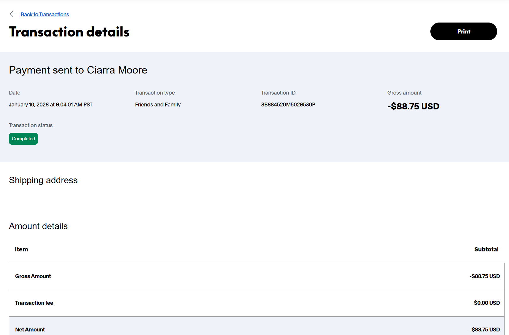509x335 pixels.
Task: Click the Subtotal column header
Action: (486, 249)
